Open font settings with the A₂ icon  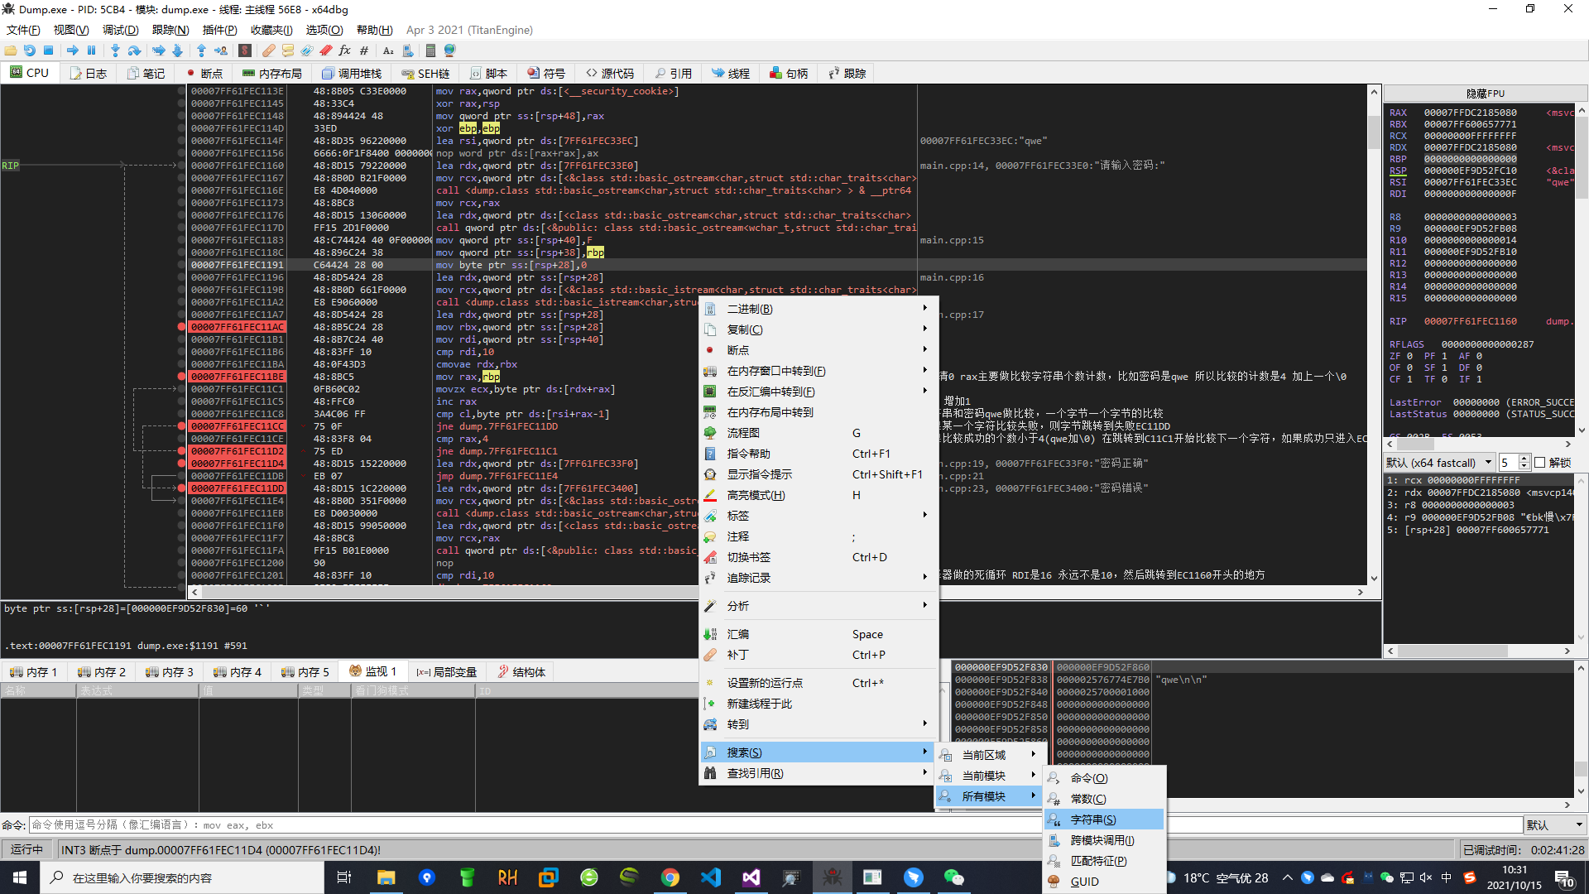click(387, 50)
